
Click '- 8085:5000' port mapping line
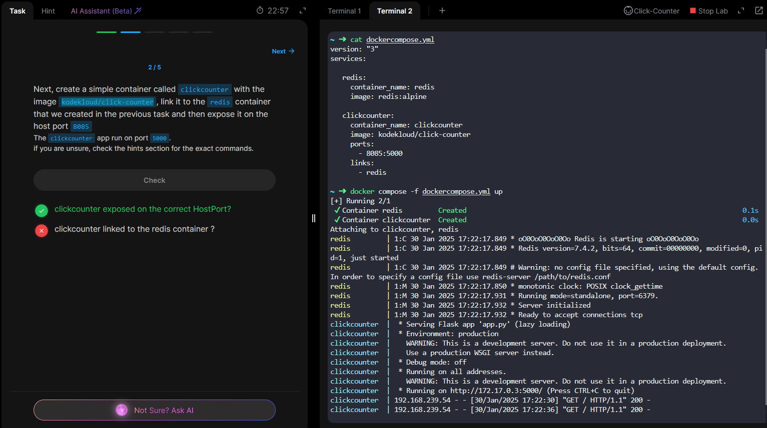[380, 153]
